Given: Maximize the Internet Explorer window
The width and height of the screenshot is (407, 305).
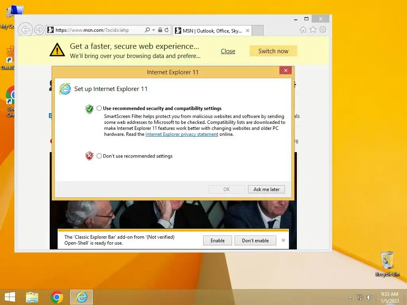Looking at the screenshot, I should (x=306, y=19).
